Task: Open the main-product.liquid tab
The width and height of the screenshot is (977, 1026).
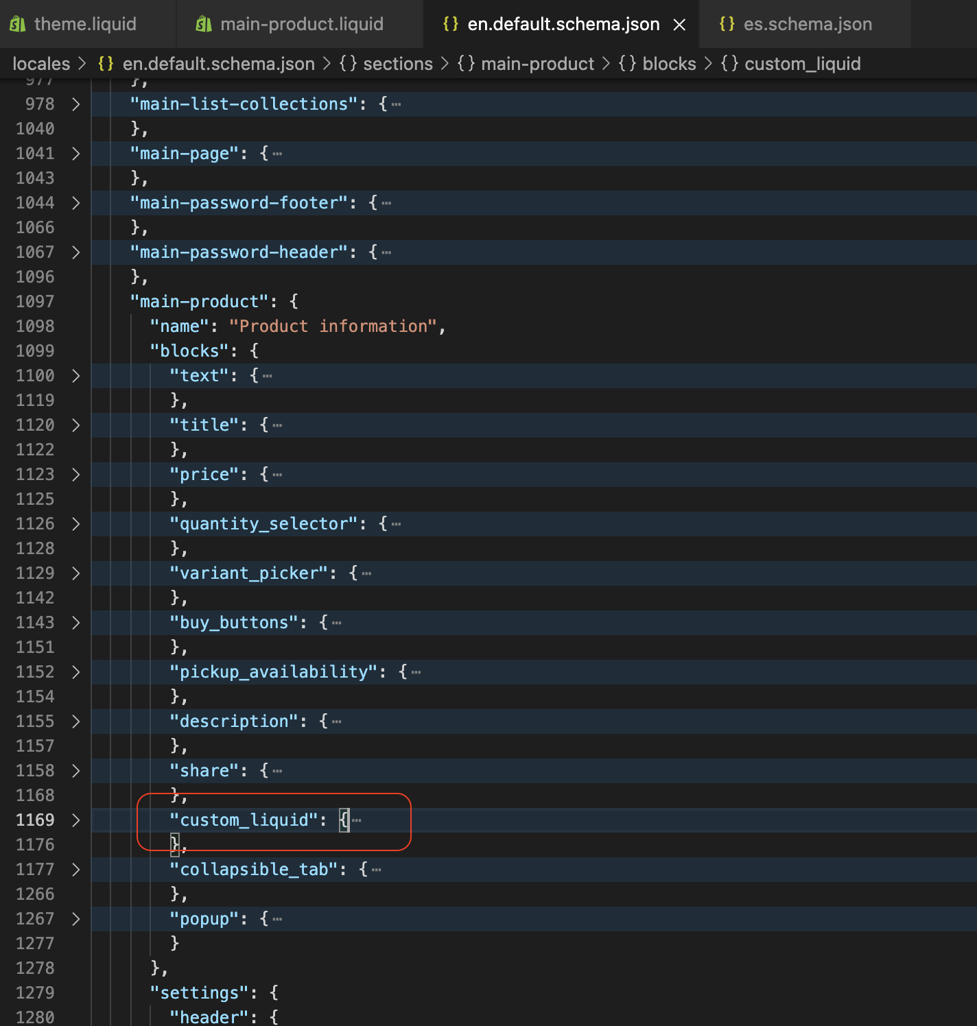Action: coord(301,24)
